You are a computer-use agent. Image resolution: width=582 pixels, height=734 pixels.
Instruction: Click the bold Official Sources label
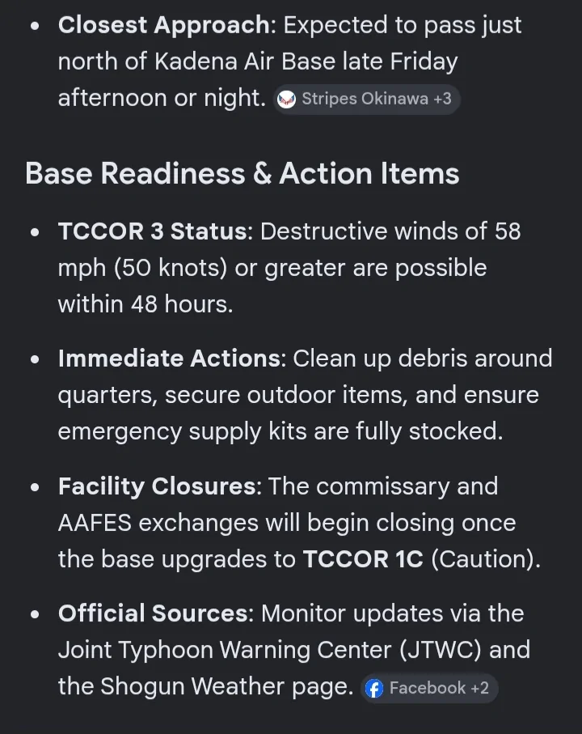153,613
